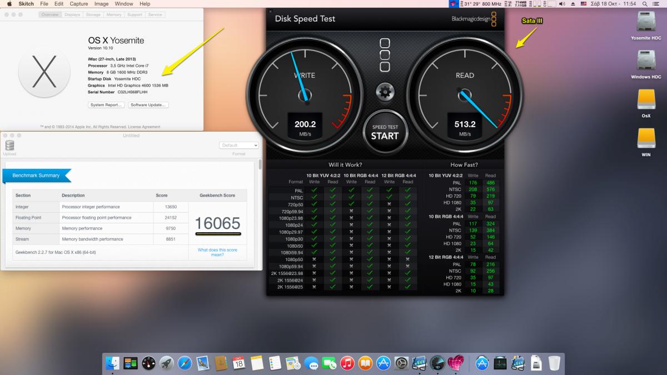Switch to the Service tab
Image resolution: width=667 pixels, height=375 pixels.
[x=154, y=14]
